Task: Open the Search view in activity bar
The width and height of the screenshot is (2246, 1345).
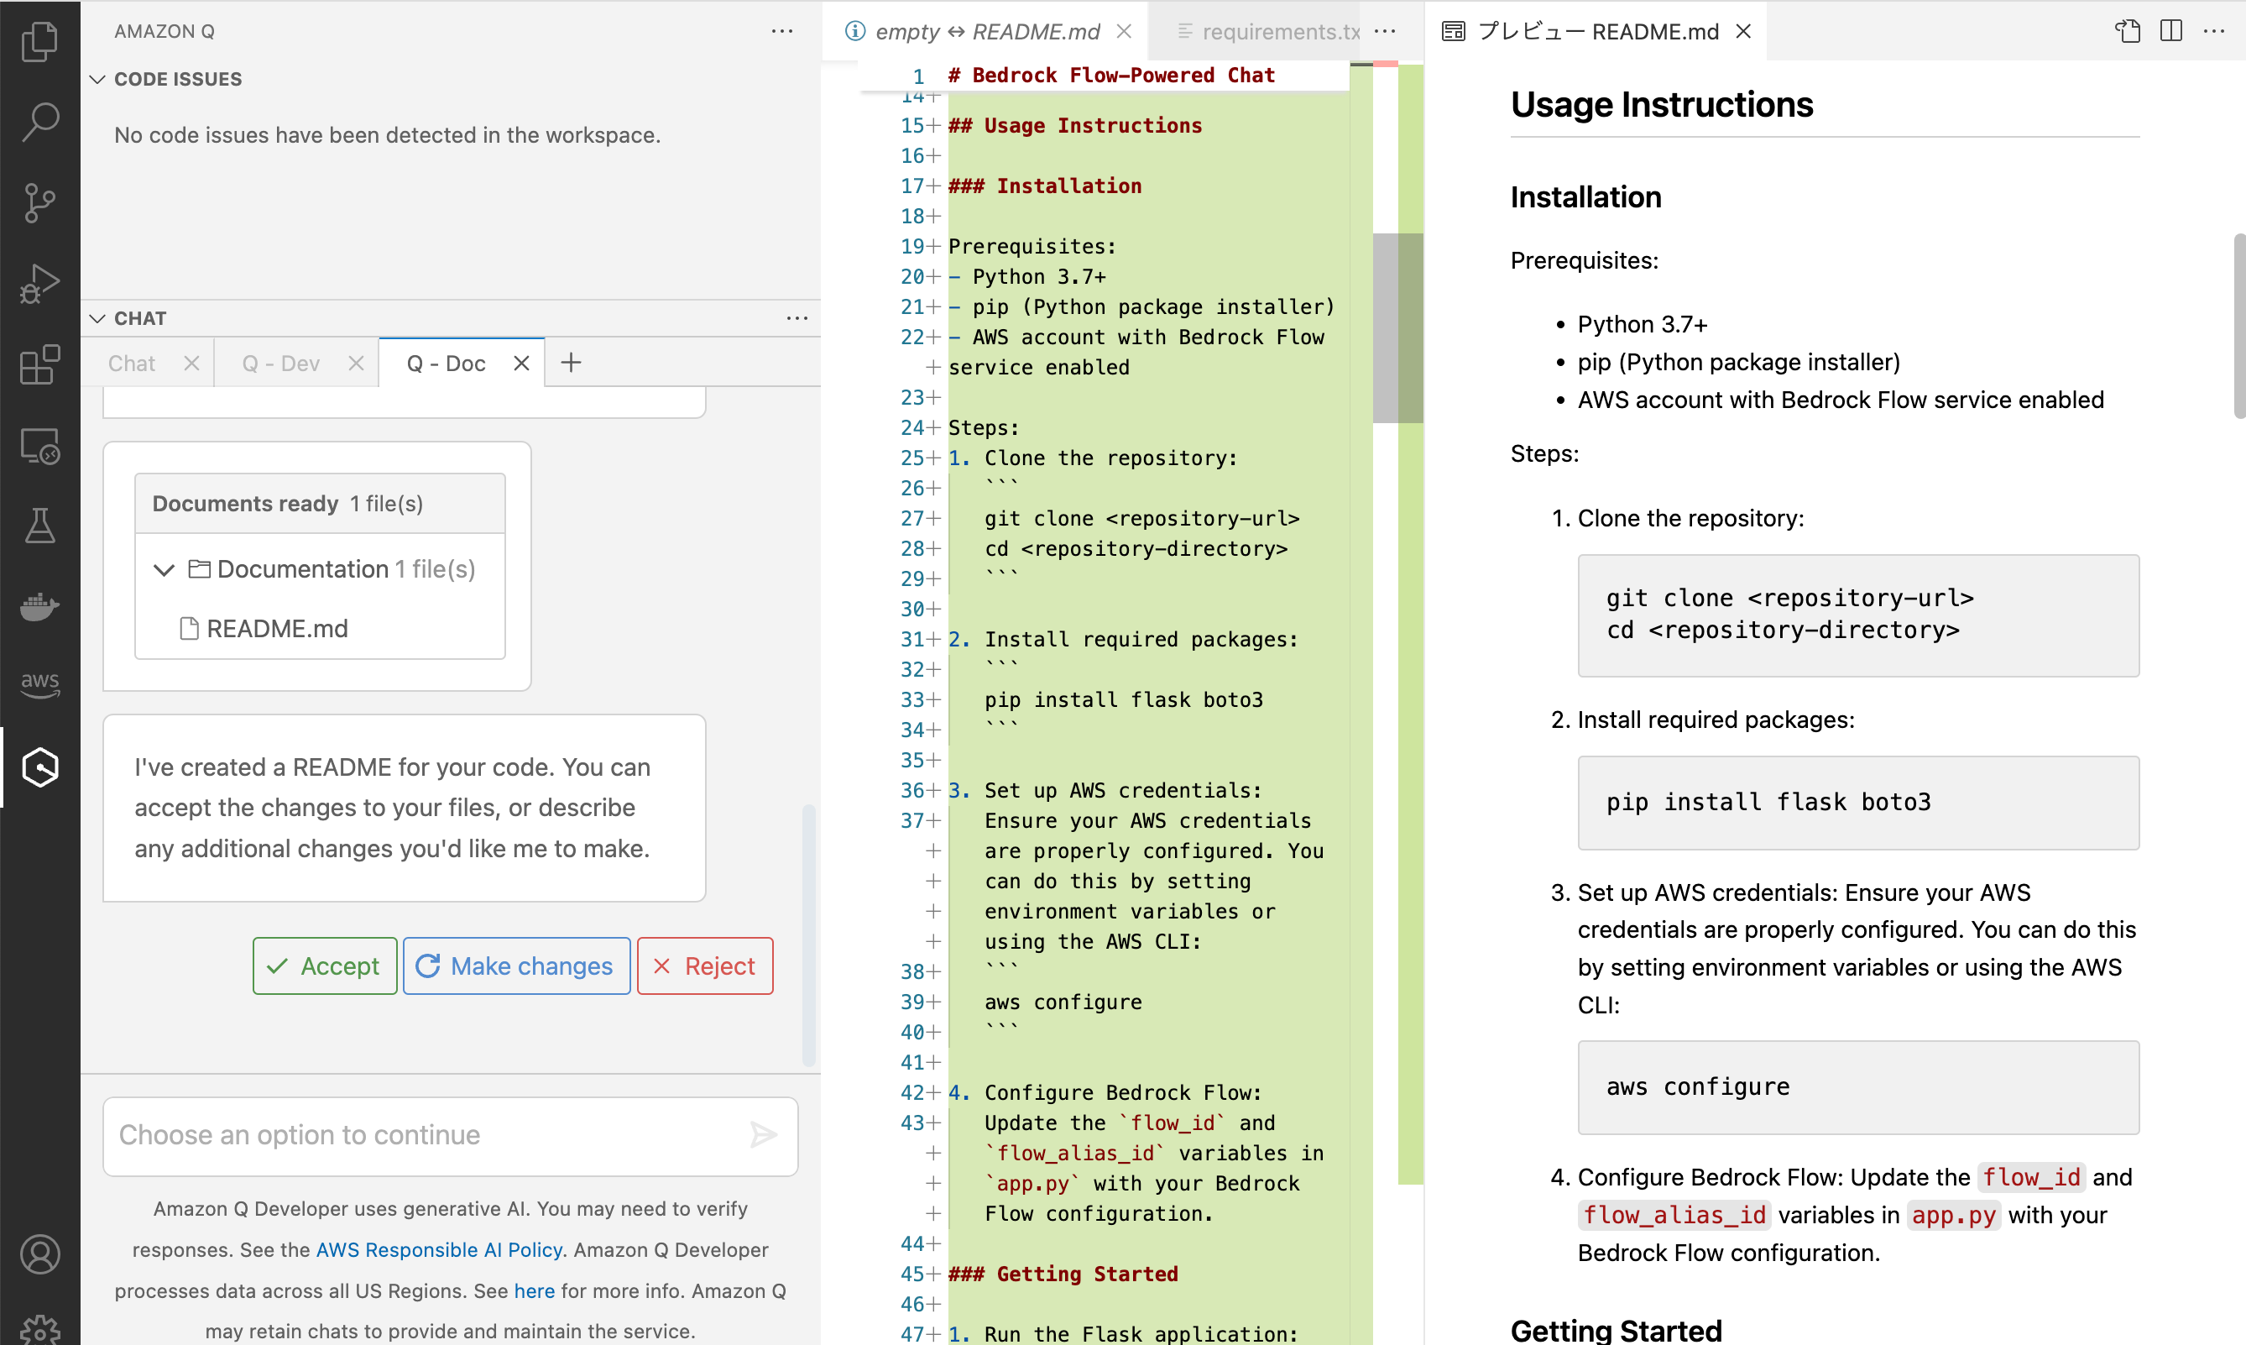Action: [39, 122]
